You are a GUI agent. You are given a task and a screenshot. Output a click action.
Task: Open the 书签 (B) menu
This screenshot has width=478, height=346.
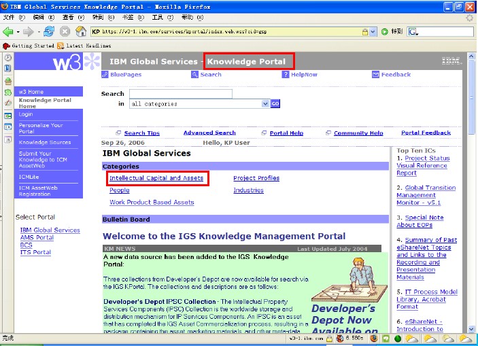pyautogui.click(x=133, y=18)
